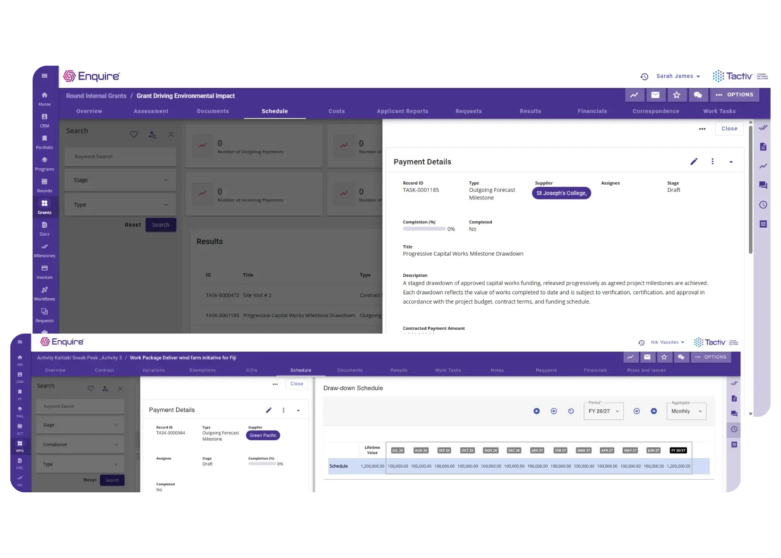Viewport: 781px width, 558px height.
Task: Collapse the upper Payment Details panel
Action: coord(731,162)
